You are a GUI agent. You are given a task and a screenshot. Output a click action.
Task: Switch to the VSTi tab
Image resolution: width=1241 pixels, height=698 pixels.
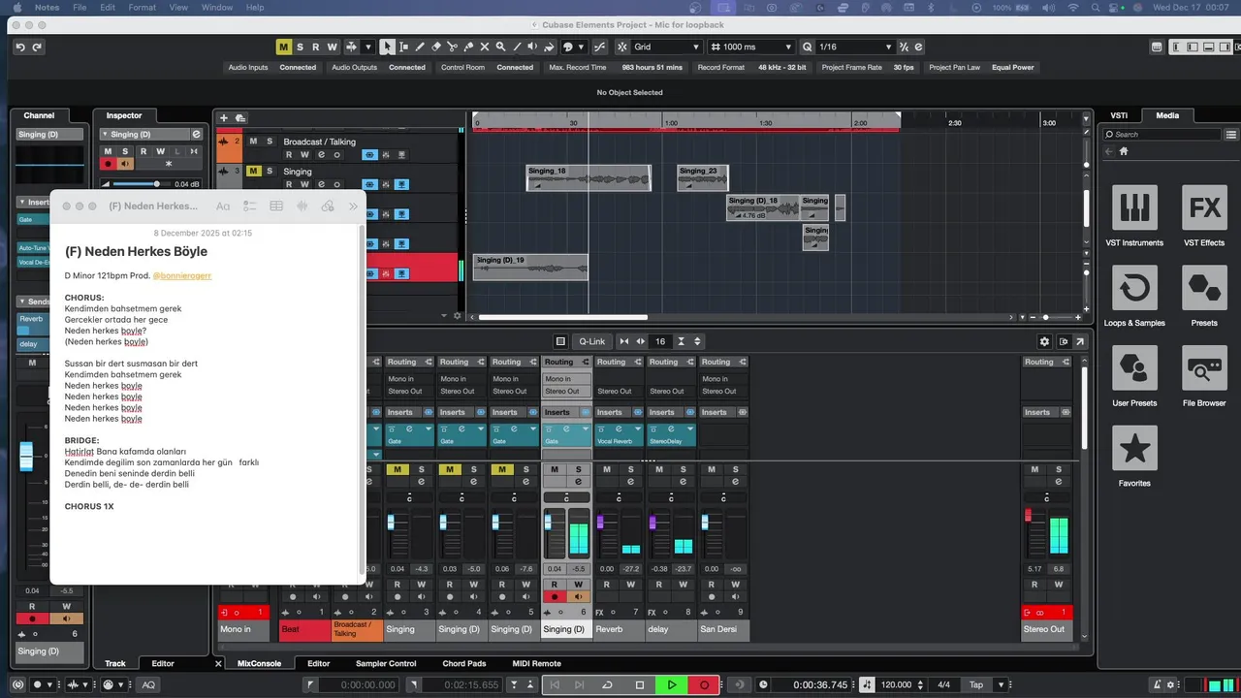pyautogui.click(x=1118, y=115)
